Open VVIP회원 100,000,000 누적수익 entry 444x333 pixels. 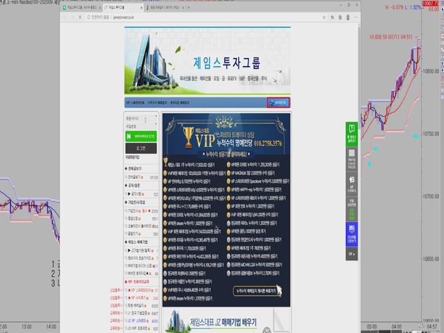194,173
